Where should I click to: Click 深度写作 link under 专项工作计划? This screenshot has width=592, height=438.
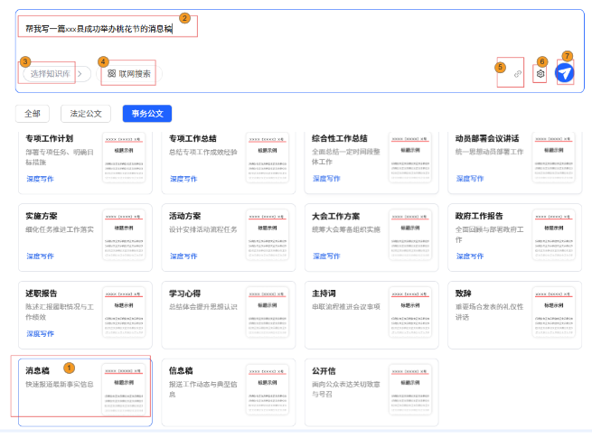[40, 179]
